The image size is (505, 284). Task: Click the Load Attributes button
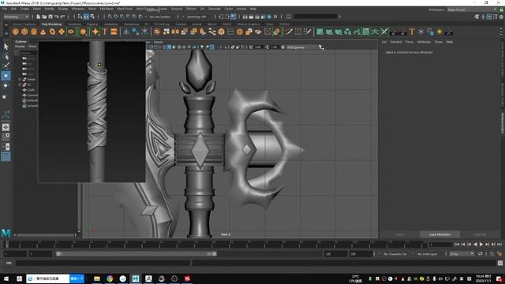coord(440,234)
